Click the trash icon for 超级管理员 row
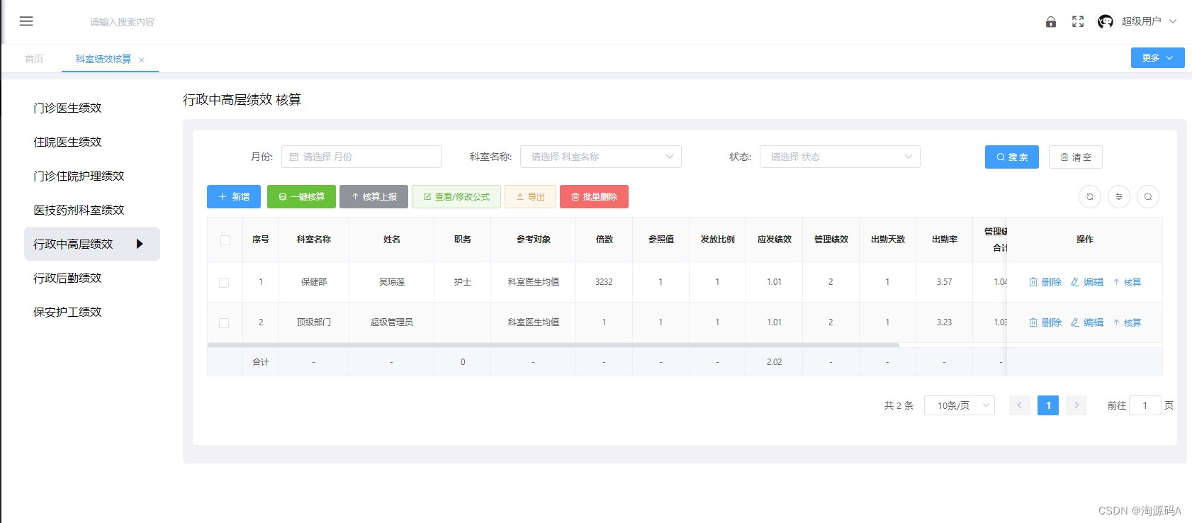 [1033, 322]
